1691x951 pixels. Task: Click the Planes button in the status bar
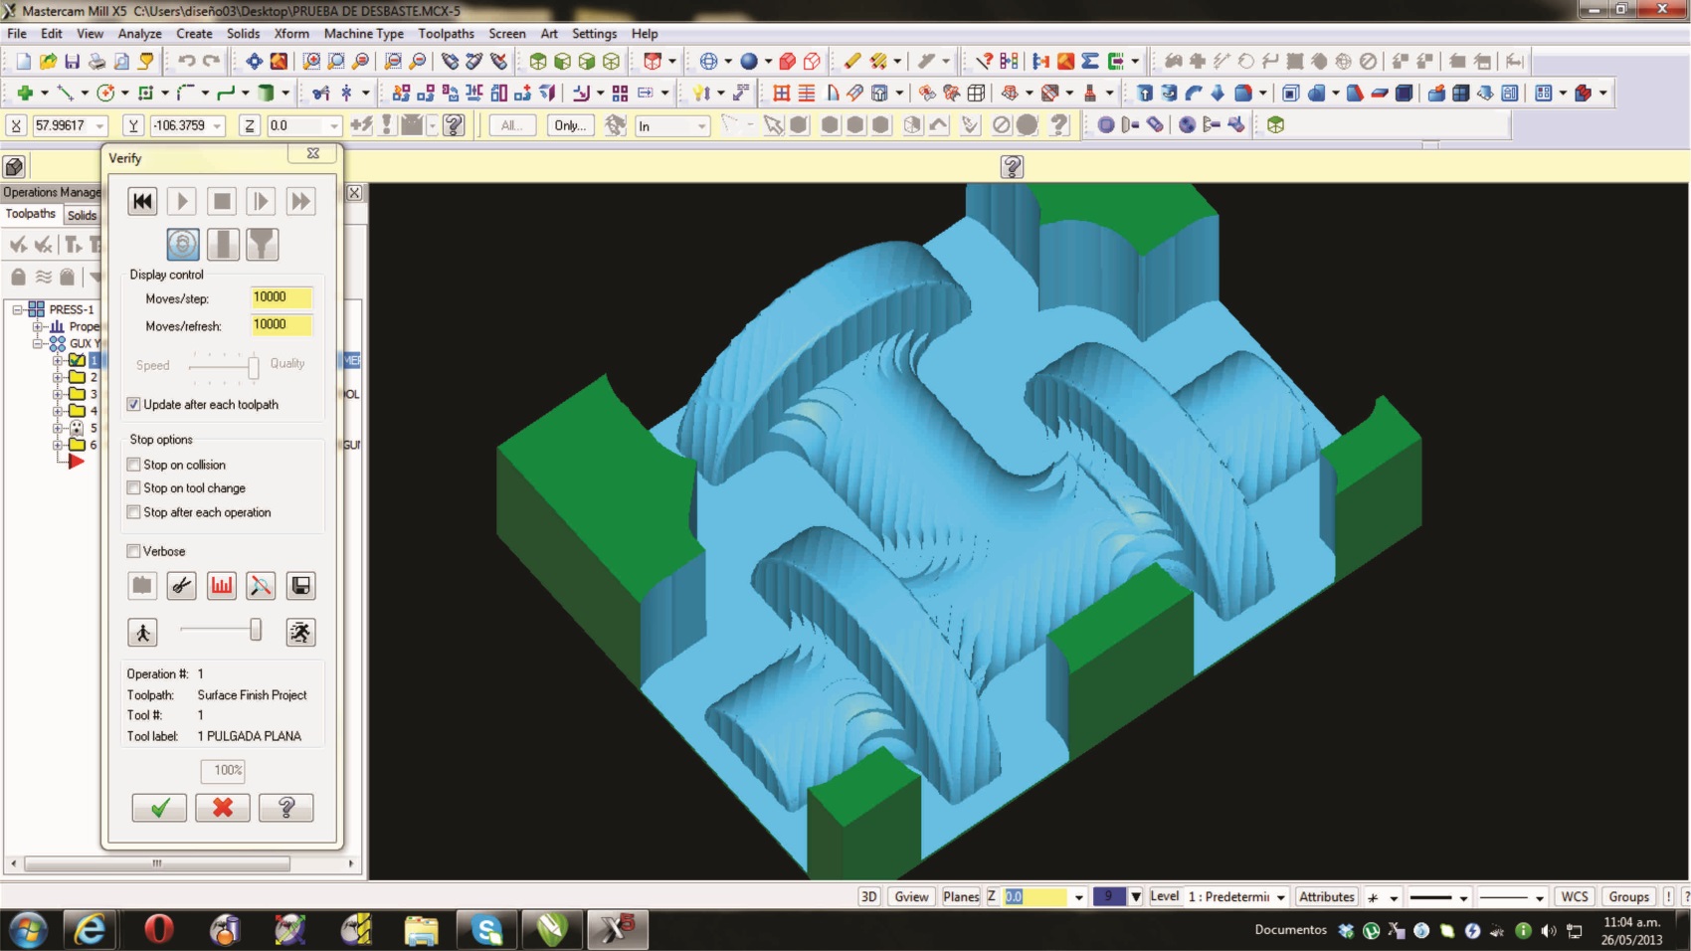[x=961, y=896]
